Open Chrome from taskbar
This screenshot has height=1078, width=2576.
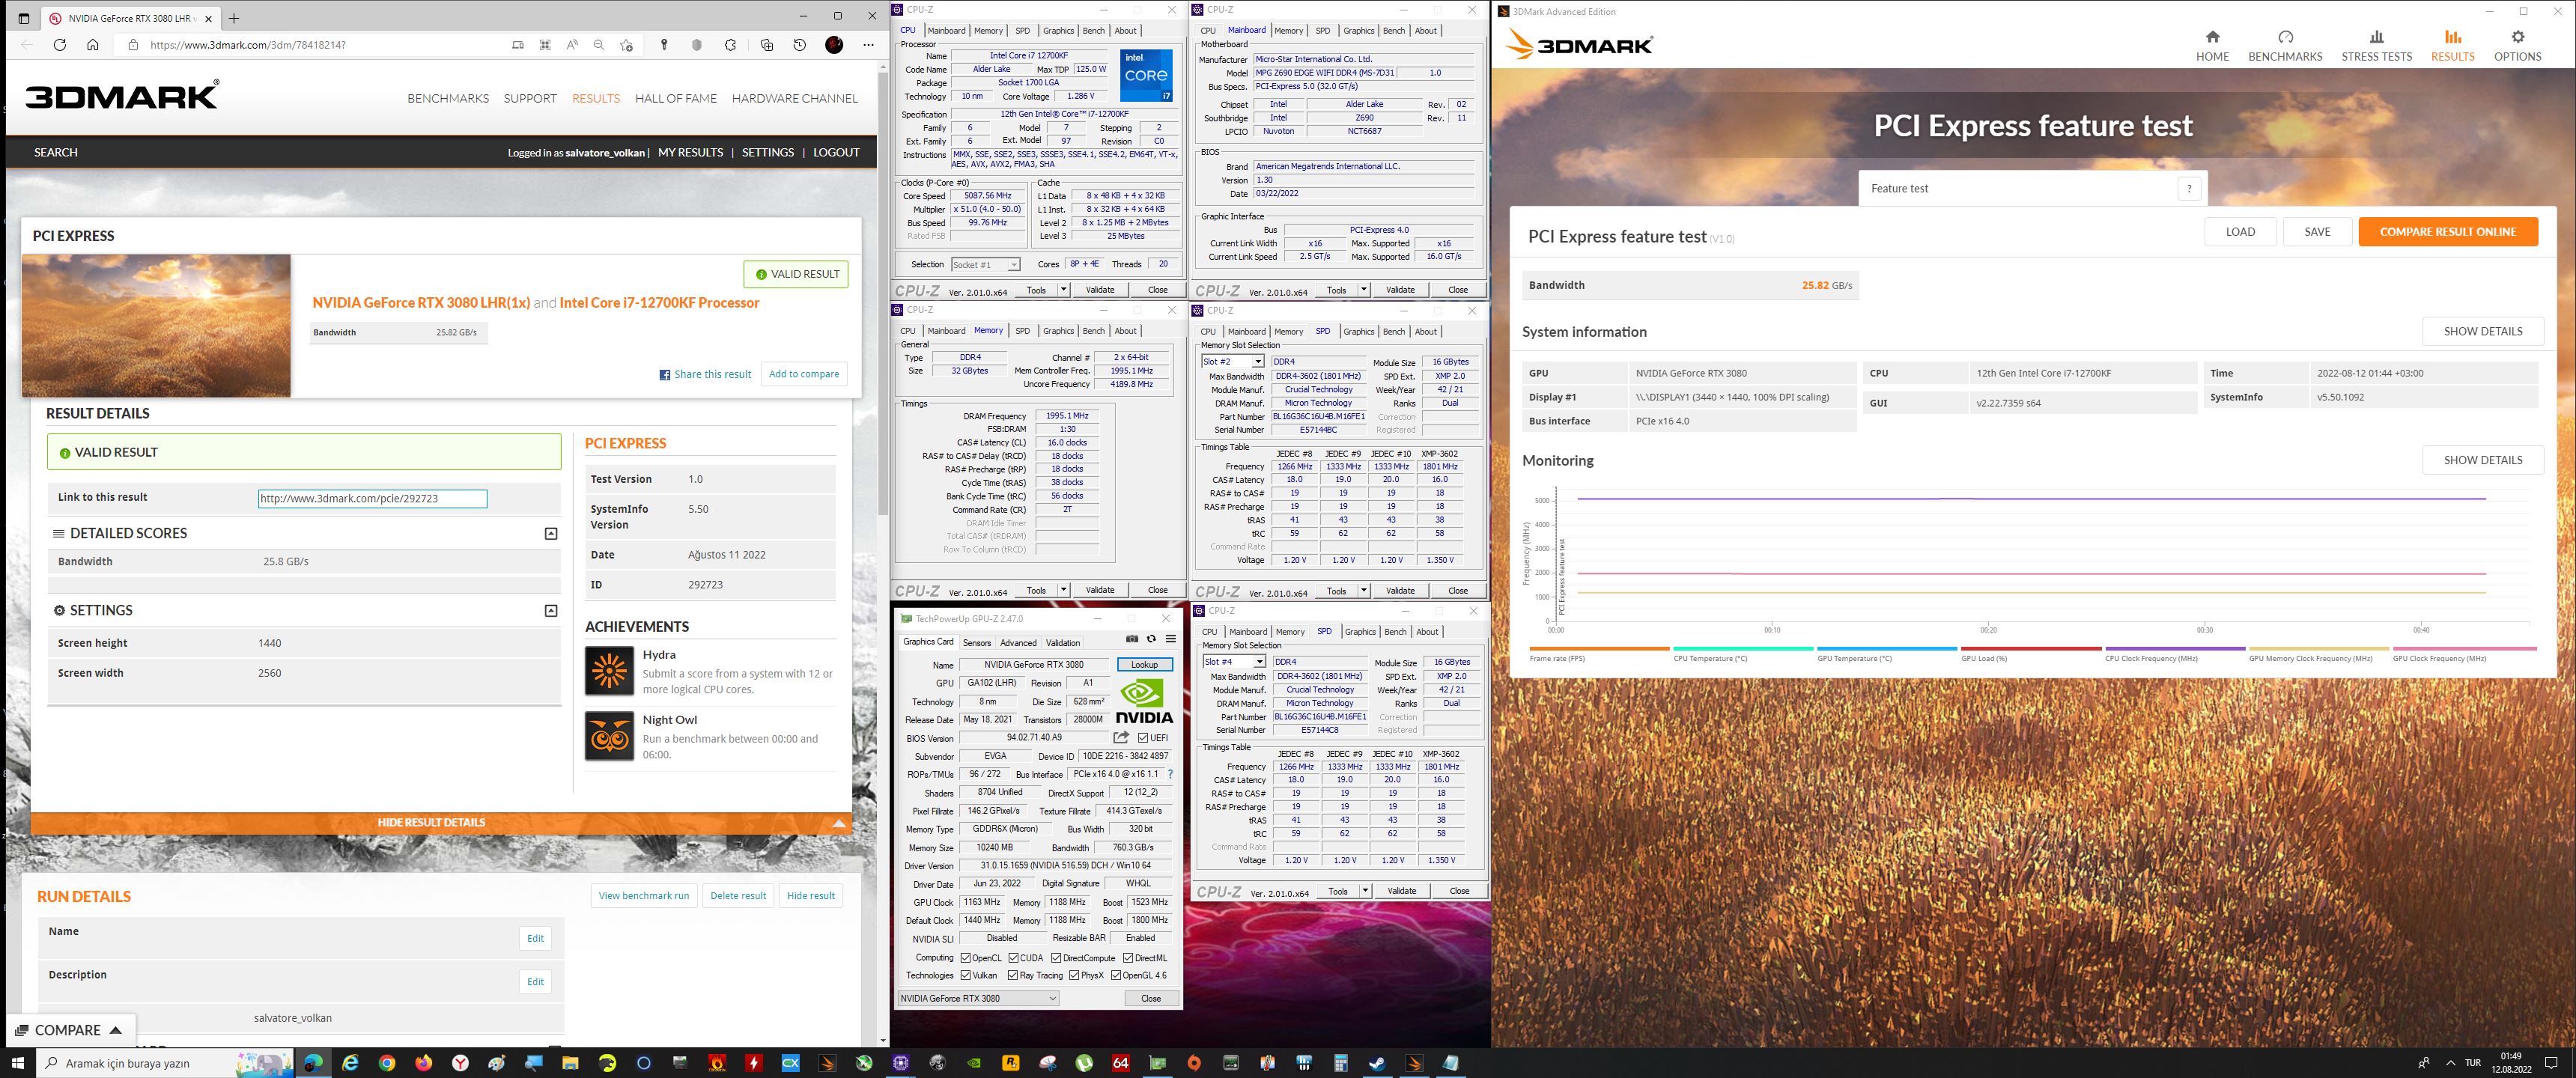coord(387,1063)
